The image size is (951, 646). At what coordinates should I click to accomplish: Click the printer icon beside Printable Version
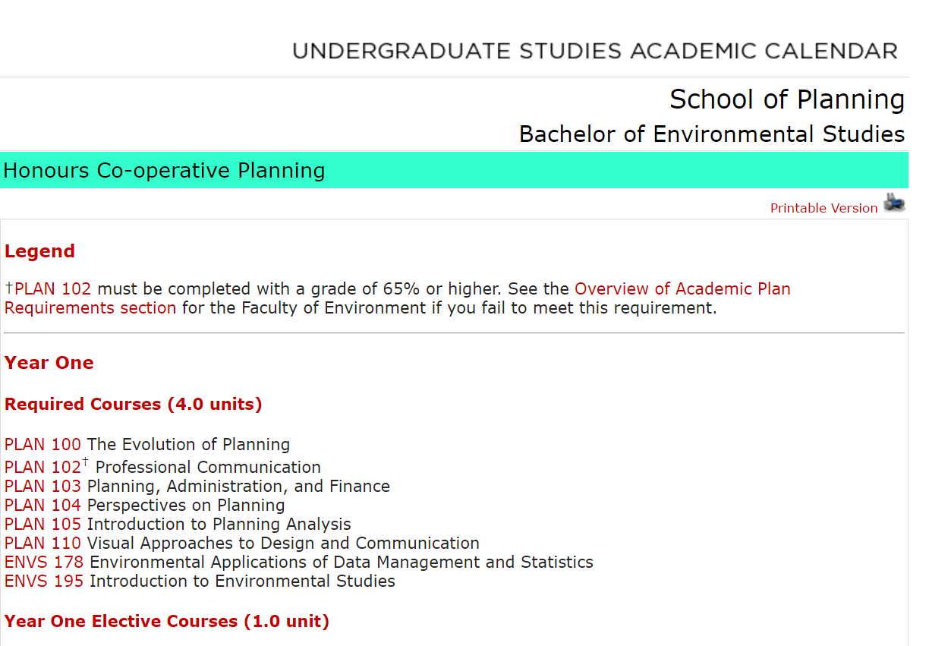coord(895,204)
